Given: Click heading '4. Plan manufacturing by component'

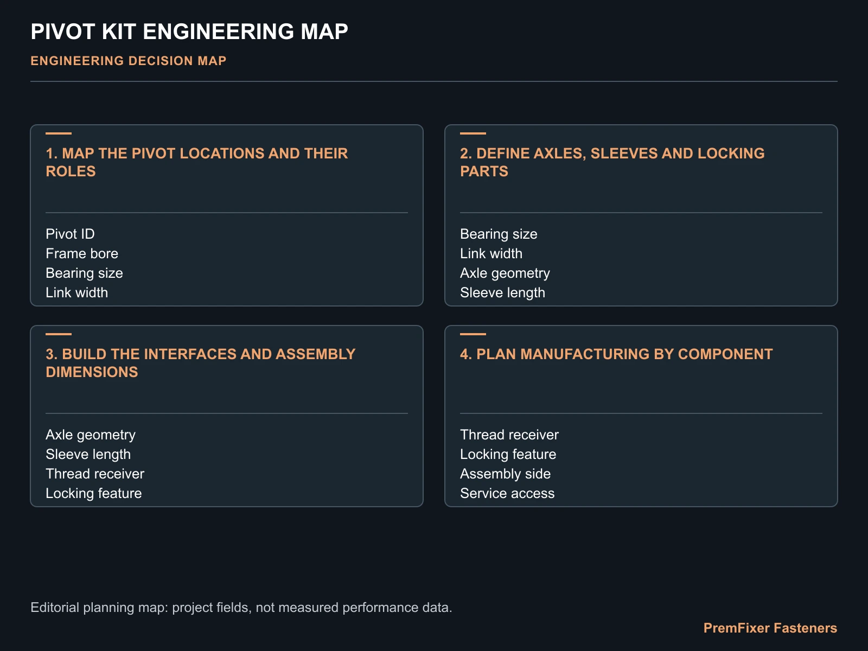Looking at the screenshot, I should tap(616, 354).
